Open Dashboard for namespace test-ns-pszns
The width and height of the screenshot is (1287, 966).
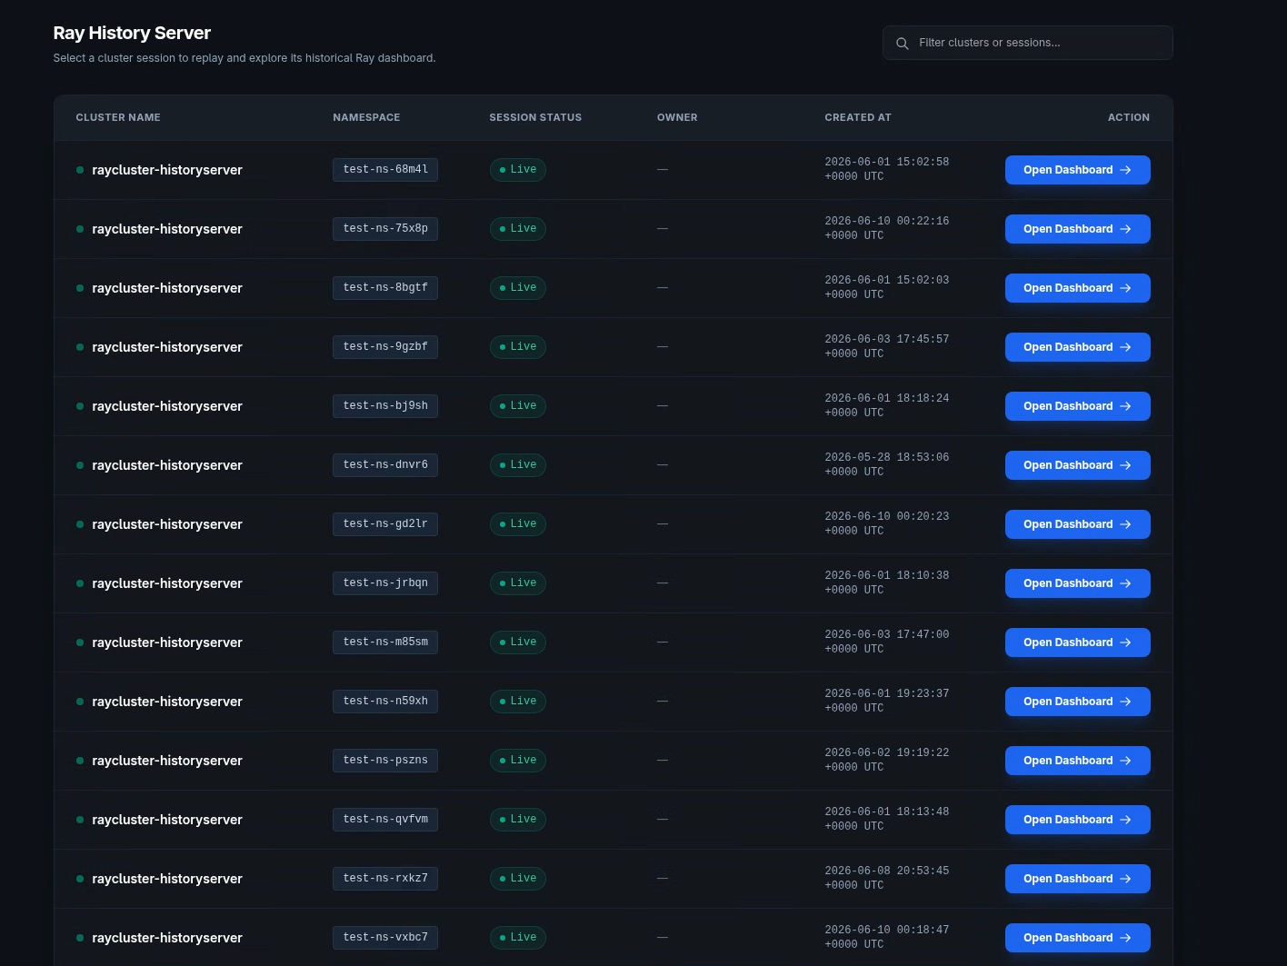click(1077, 761)
